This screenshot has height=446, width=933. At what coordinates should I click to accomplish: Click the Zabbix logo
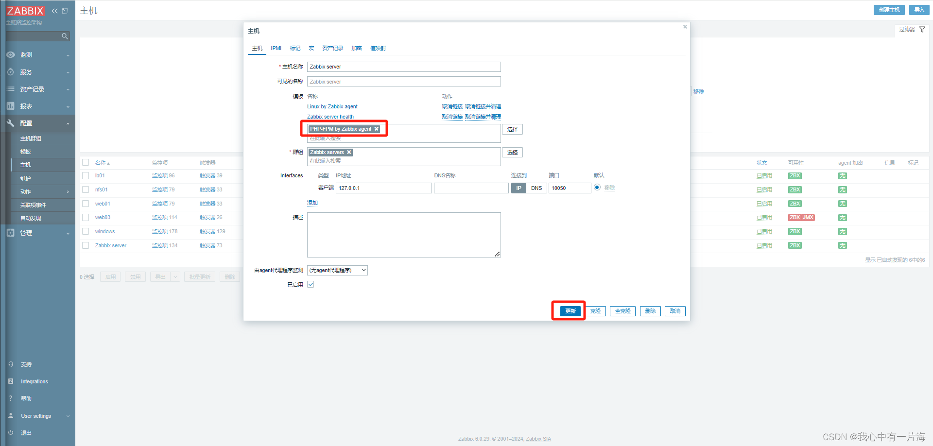click(x=25, y=11)
